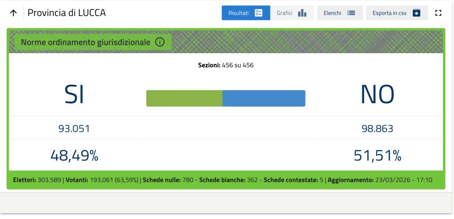Select the large SI label
This screenshot has width=454, height=219.
tap(74, 94)
